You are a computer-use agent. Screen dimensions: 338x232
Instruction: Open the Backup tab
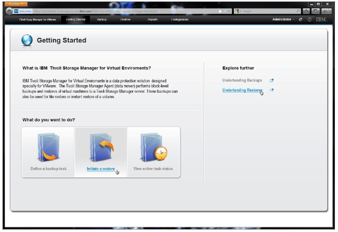(102, 19)
